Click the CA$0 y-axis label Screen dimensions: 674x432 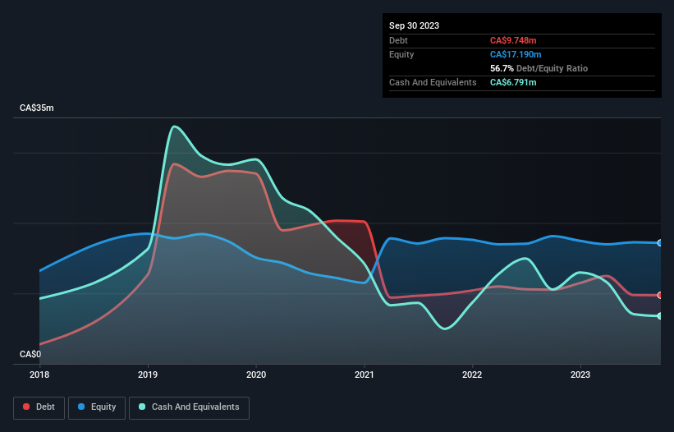tap(30, 354)
